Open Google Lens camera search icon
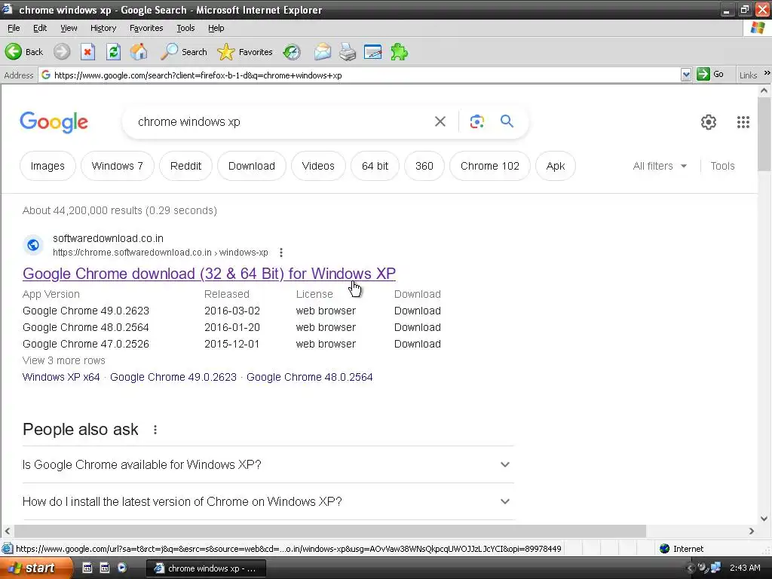Screen dimensions: 772x579 pos(476,121)
